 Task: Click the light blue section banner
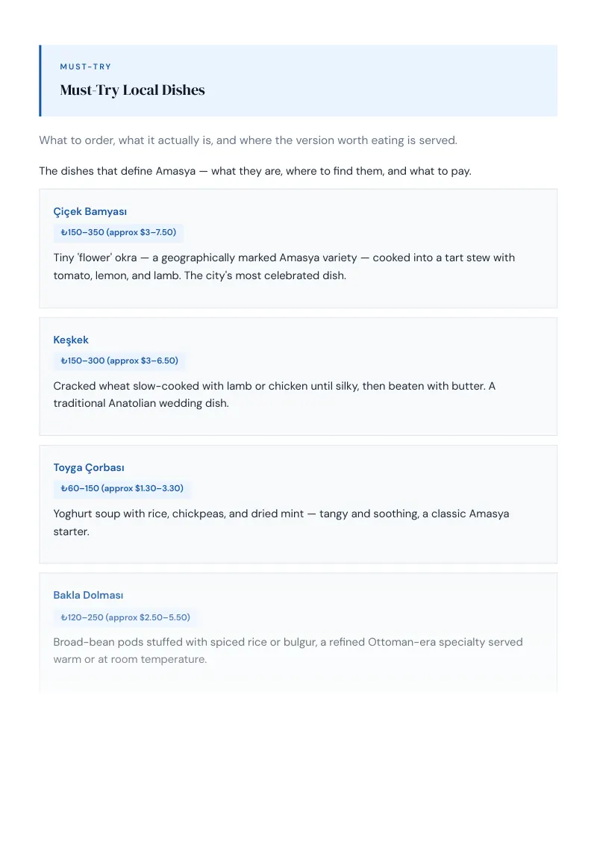click(x=298, y=81)
